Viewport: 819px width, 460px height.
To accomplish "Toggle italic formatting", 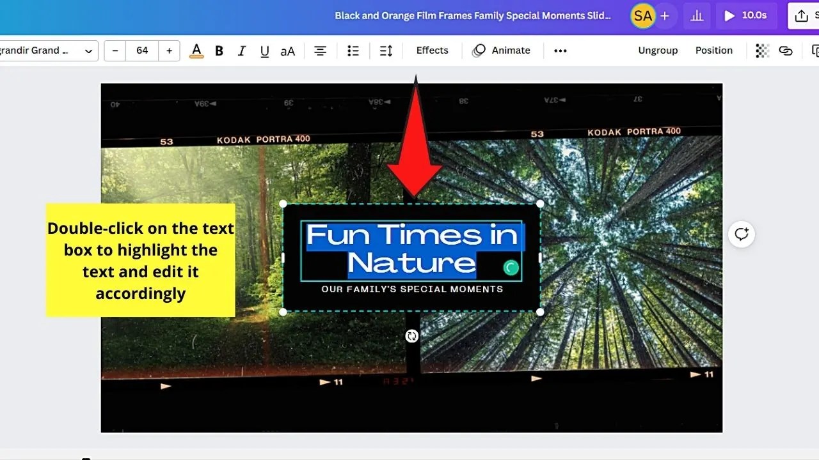I will click(x=241, y=50).
